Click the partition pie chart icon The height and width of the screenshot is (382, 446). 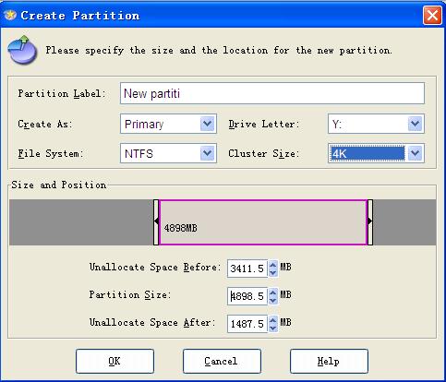click(22, 50)
